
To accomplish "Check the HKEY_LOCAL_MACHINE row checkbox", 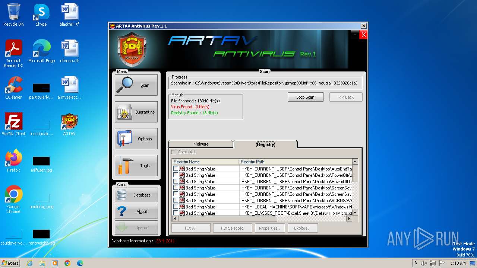I will (x=176, y=207).
